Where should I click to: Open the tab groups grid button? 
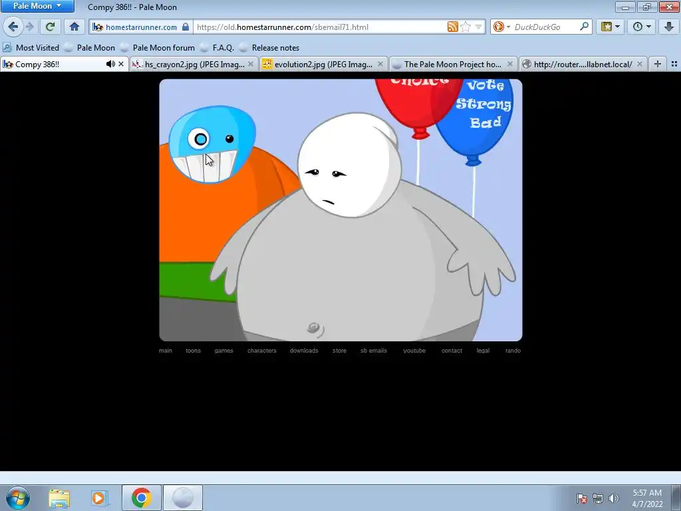pos(674,65)
